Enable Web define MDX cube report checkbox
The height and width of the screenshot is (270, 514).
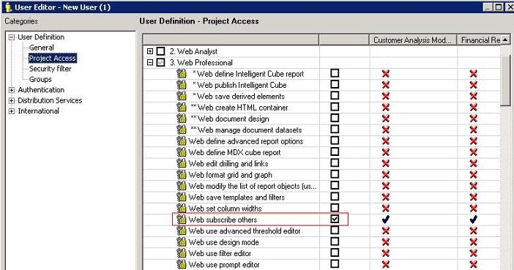pos(335,151)
